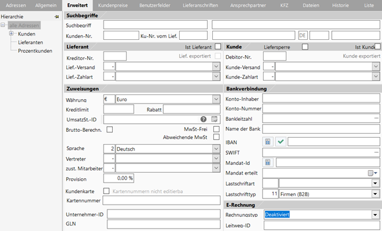Expand the Währung Euro dropdown
Image resolution: width=382 pixels, height=231 pixels.
[216, 99]
